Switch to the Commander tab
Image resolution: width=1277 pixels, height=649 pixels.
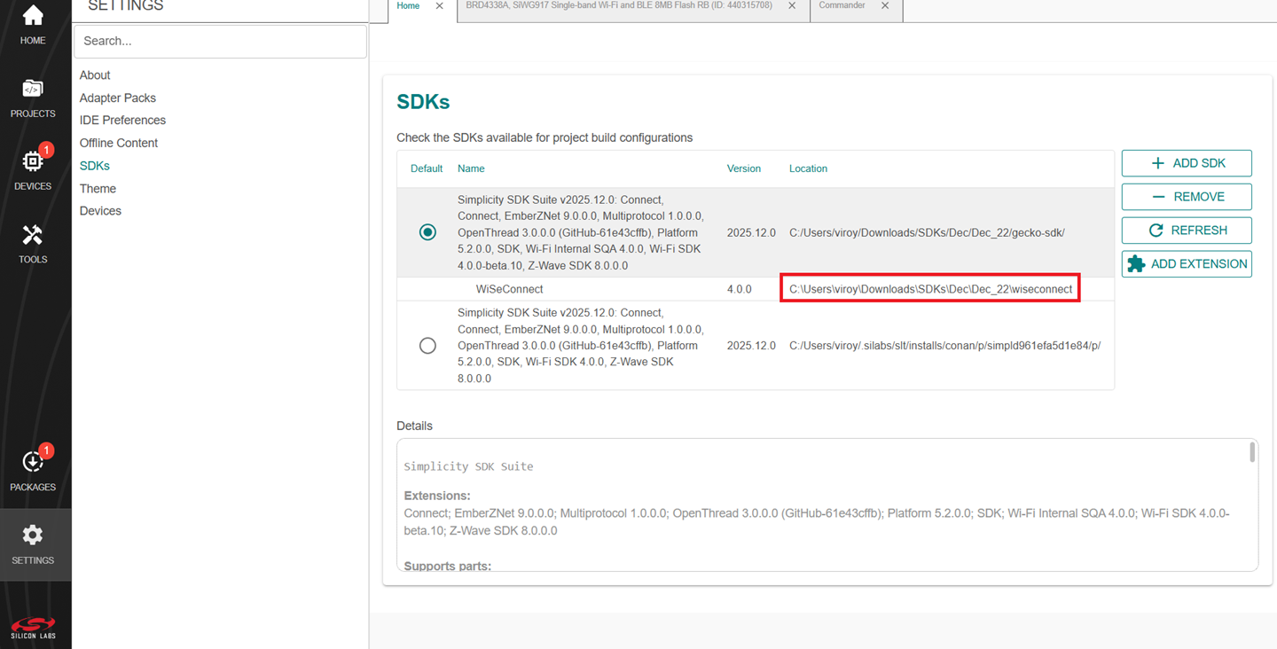coord(842,6)
